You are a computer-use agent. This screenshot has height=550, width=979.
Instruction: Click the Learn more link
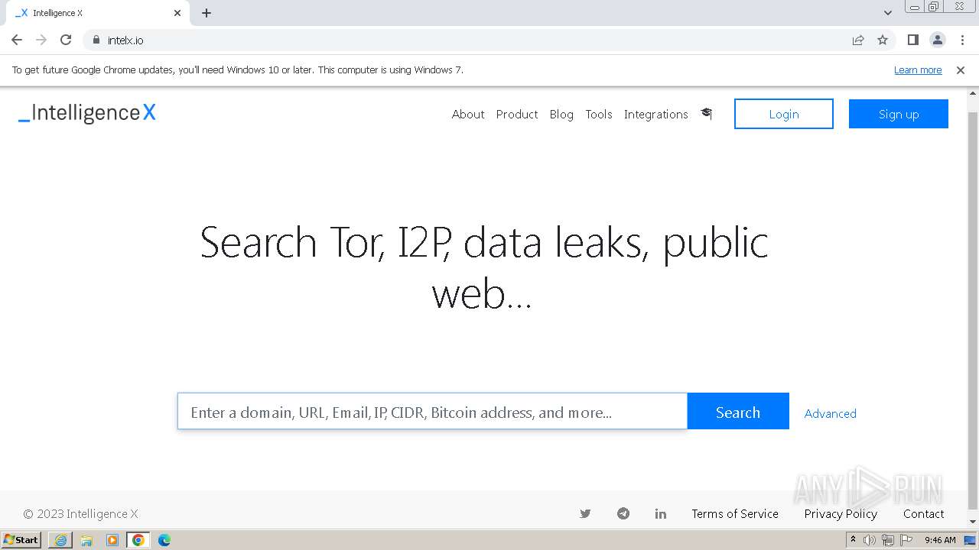tap(918, 70)
